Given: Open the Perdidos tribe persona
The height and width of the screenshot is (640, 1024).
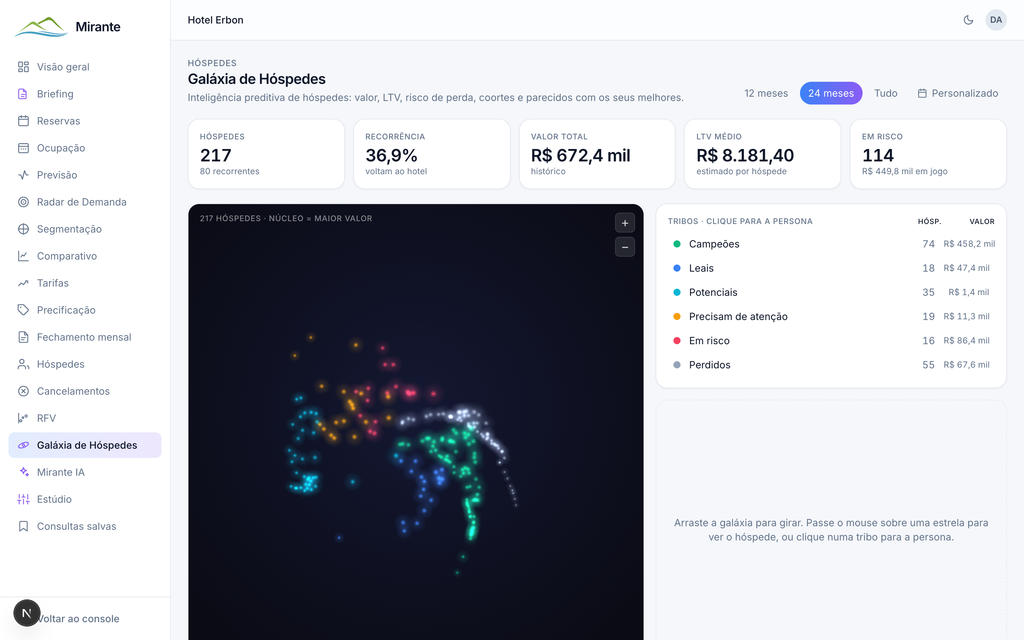Looking at the screenshot, I should point(831,365).
